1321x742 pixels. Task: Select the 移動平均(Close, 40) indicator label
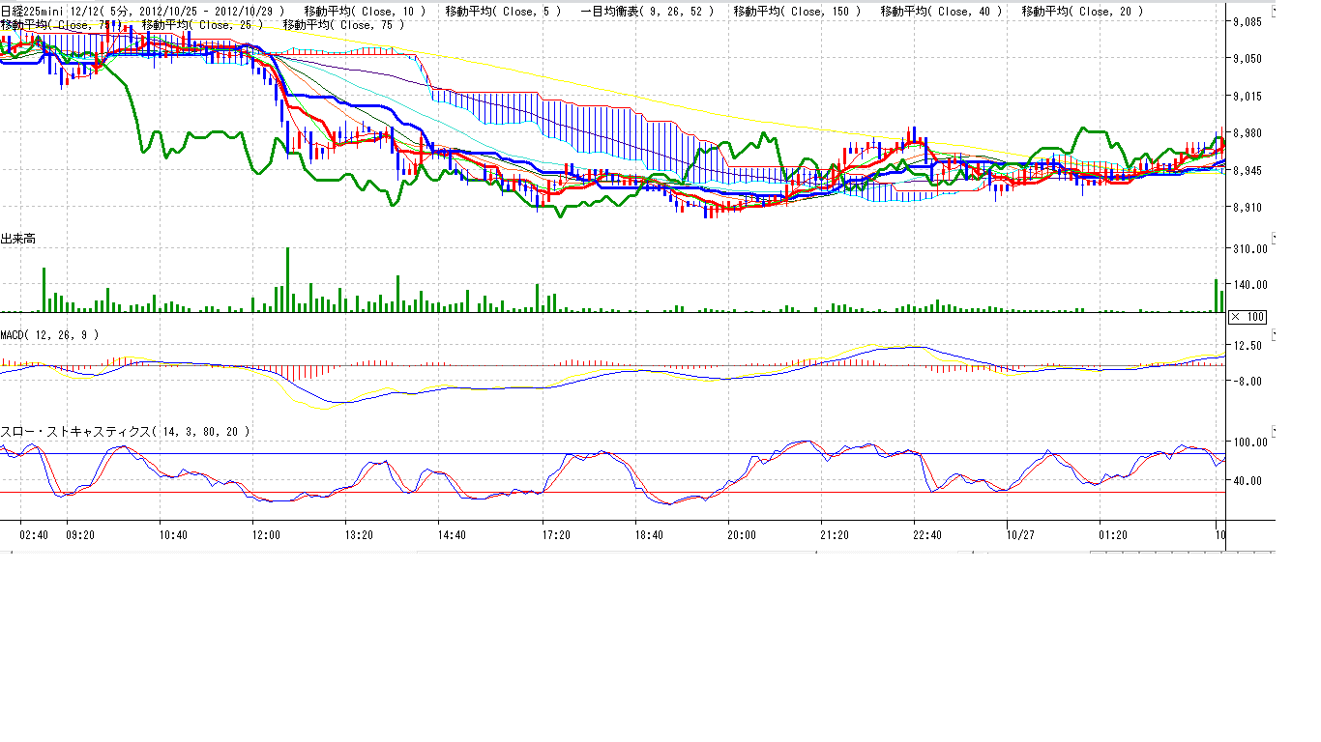coord(942,12)
